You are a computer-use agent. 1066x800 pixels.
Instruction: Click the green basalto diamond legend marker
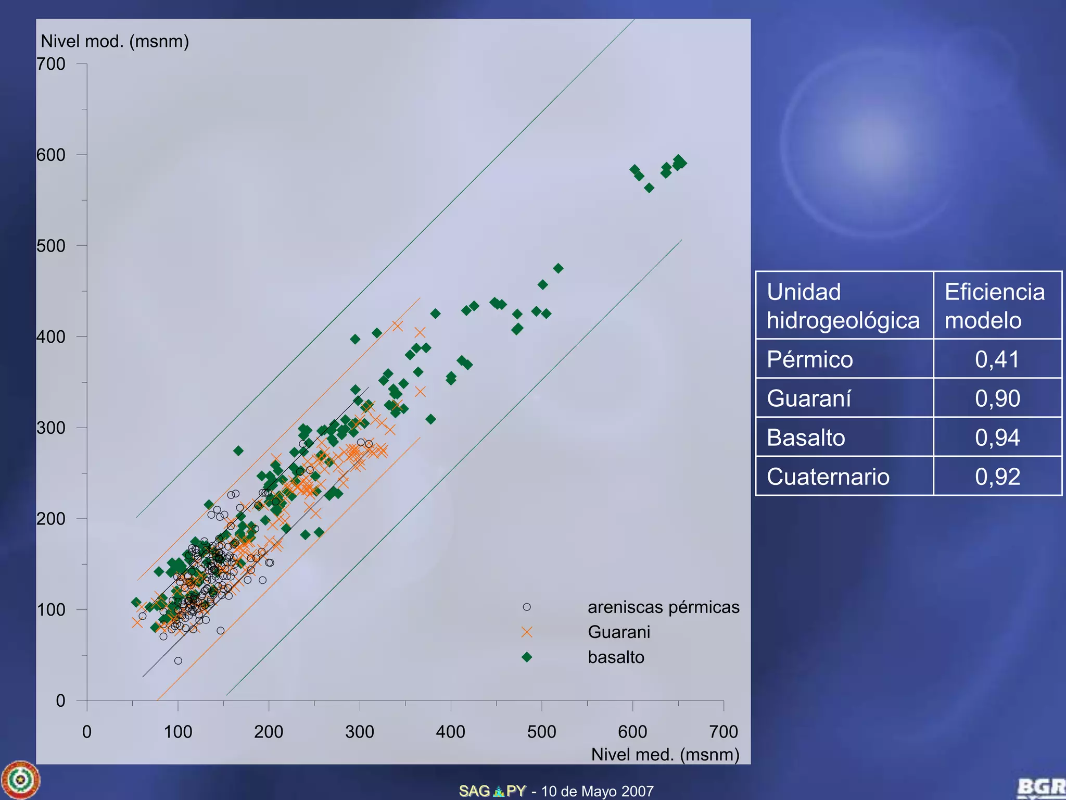point(527,657)
